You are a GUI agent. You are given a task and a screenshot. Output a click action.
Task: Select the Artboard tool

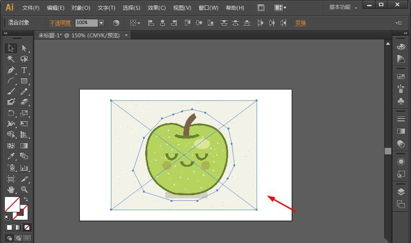coord(11,179)
